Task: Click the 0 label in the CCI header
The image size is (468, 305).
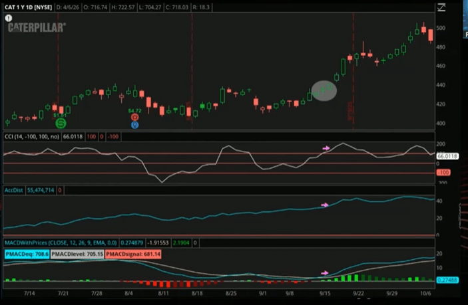Action: [x=101, y=137]
